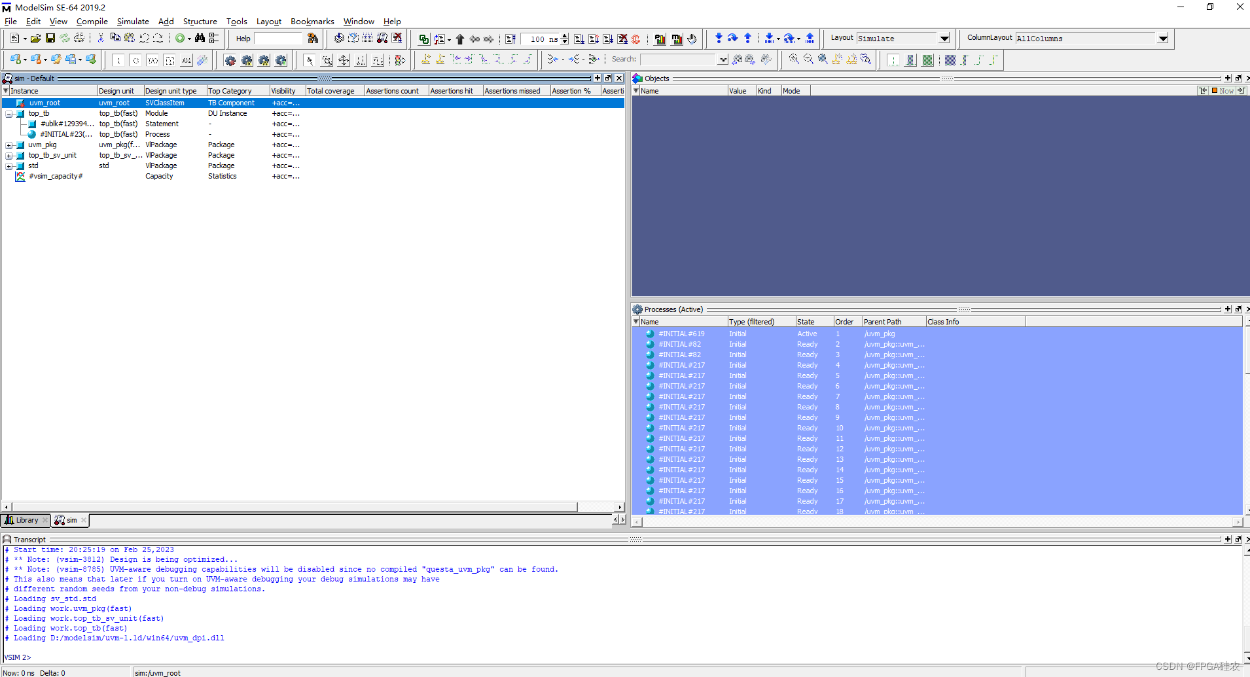Toggle the outputs 'O' filter button

[x=135, y=60]
